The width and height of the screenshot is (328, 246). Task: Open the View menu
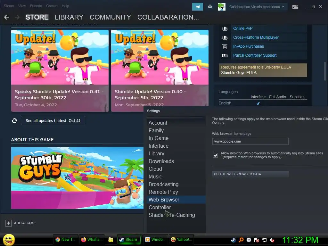click(x=22, y=6)
